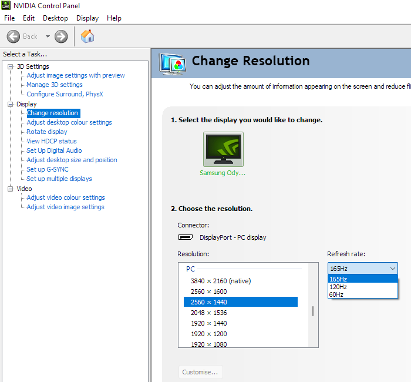Open the Edit menu
Viewport: 411px width, 382px height.
tap(29, 18)
